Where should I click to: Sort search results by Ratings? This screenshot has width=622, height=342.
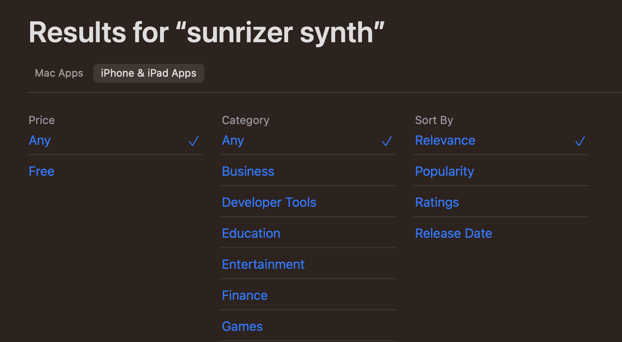(437, 202)
